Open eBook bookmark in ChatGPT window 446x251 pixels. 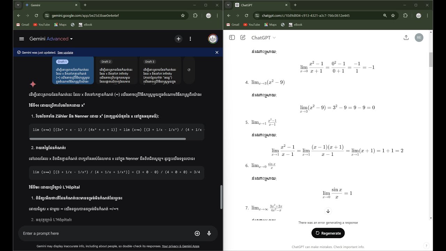pyautogui.click(x=295, y=25)
